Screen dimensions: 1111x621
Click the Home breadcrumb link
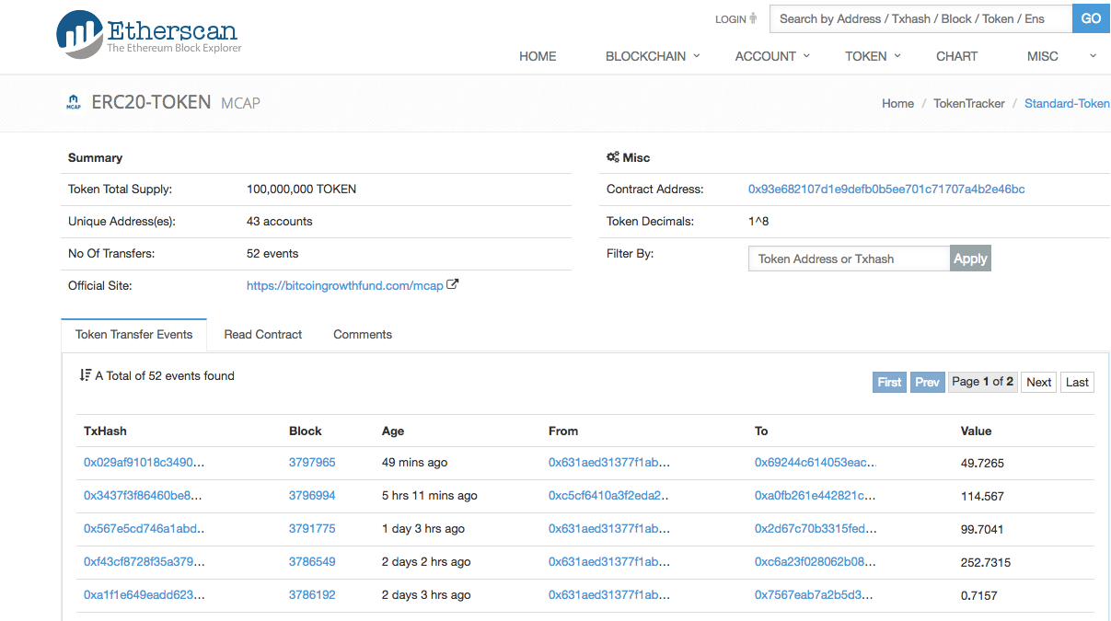click(x=897, y=104)
